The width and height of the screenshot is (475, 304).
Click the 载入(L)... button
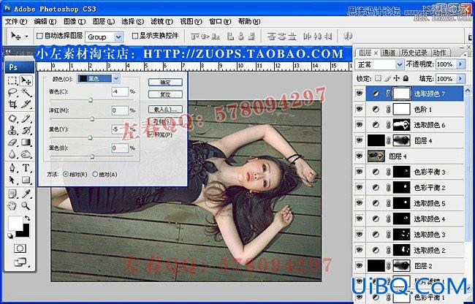(x=165, y=110)
